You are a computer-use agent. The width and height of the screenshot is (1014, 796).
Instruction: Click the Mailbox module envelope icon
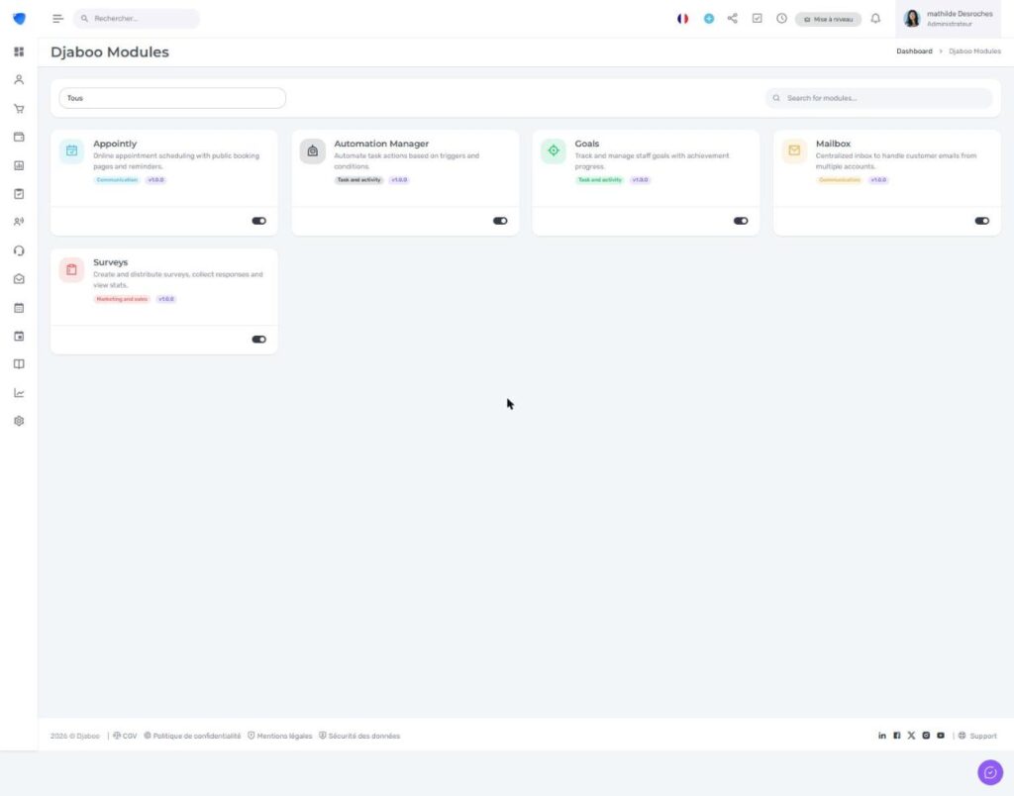click(794, 150)
